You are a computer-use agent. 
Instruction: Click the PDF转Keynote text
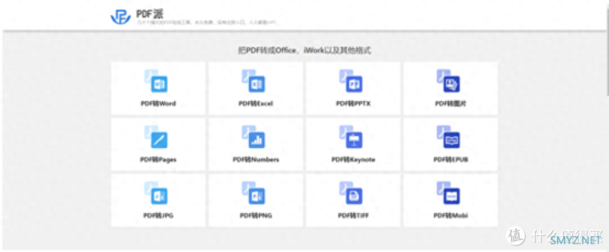click(353, 159)
